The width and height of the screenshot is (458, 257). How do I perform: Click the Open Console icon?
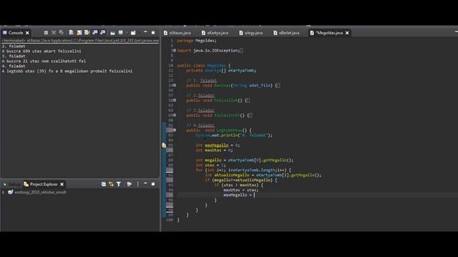click(133, 33)
